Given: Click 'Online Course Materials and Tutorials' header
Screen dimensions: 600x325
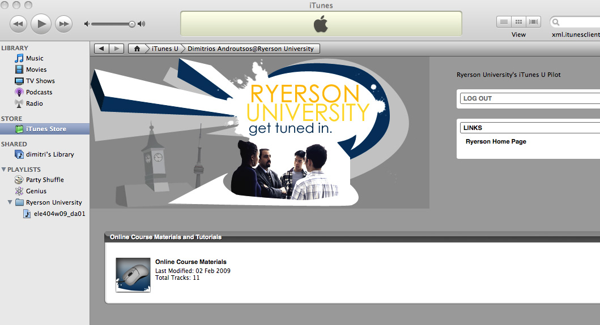Looking at the screenshot, I should pos(165,237).
